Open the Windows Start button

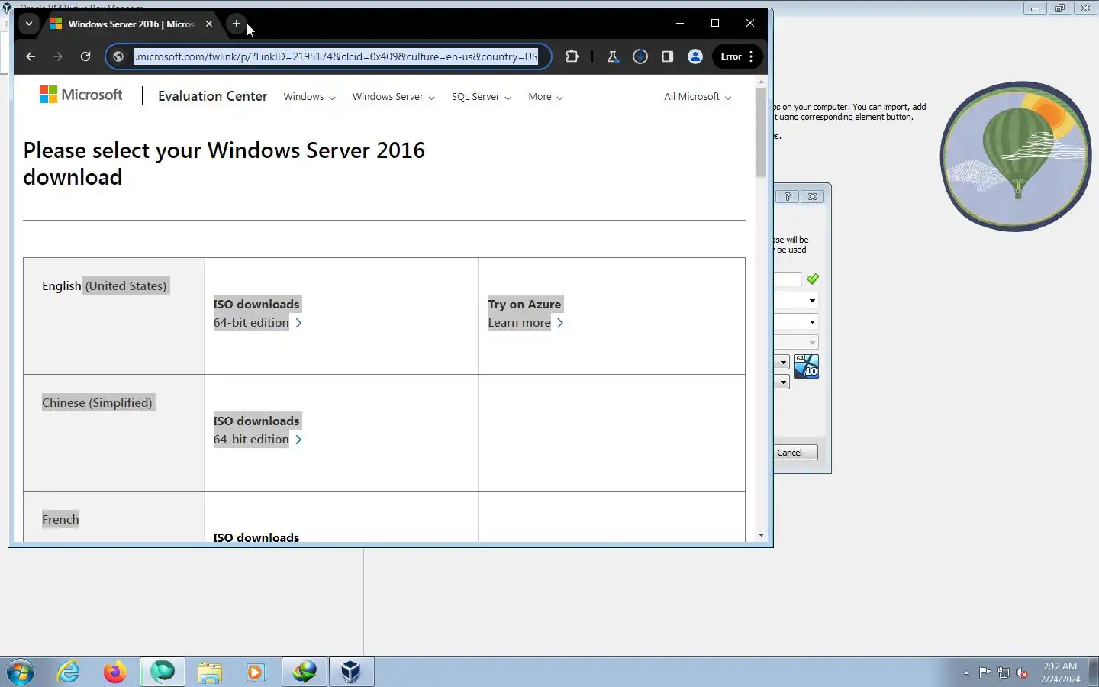pyautogui.click(x=21, y=672)
